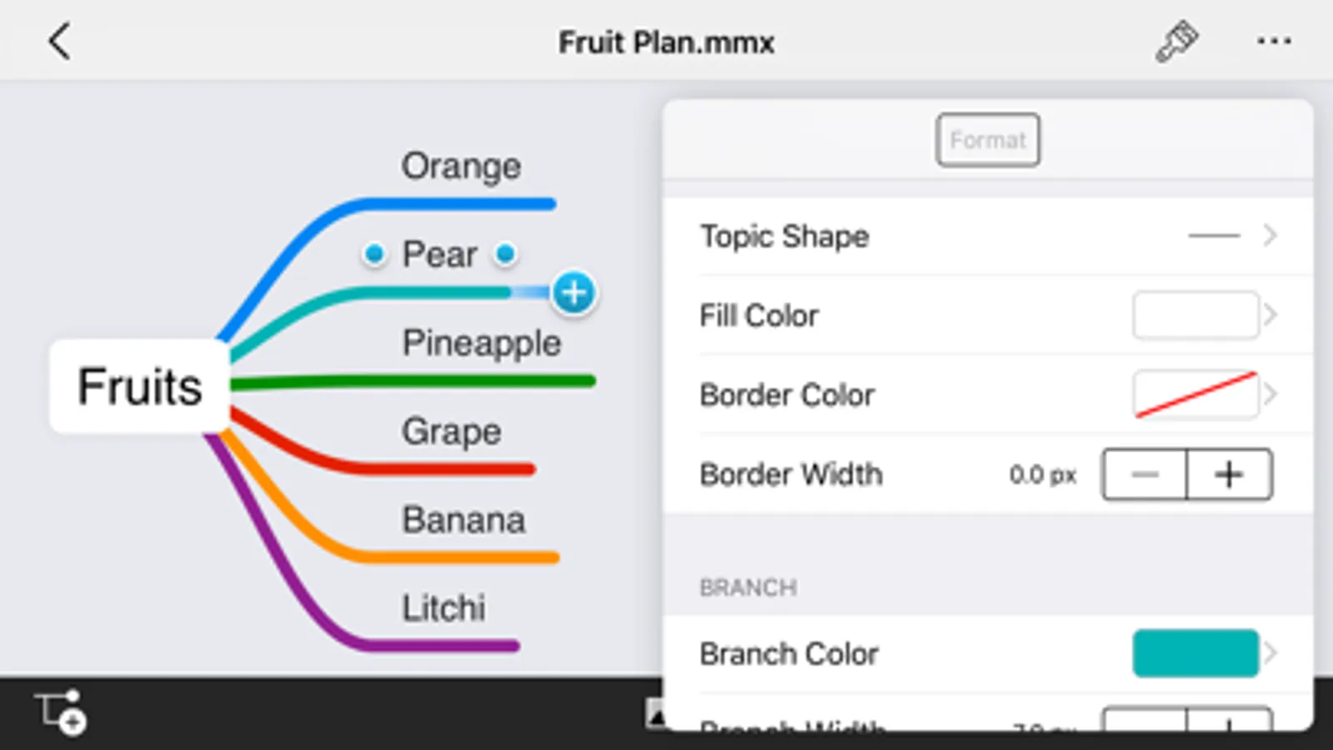The width and height of the screenshot is (1333, 750).
Task: Select the left handle dot beside Pear
Action: pyautogui.click(x=374, y=252)
